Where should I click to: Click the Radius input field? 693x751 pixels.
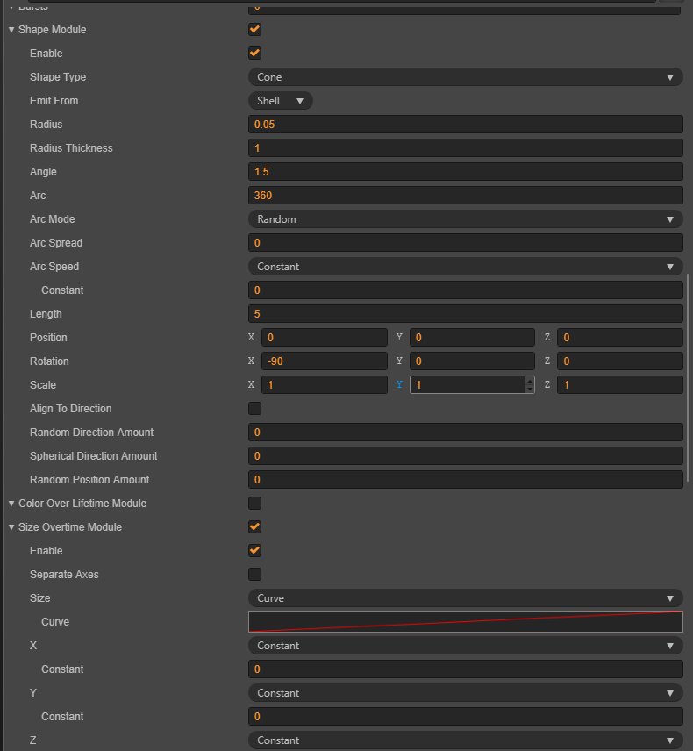(465, 125)
